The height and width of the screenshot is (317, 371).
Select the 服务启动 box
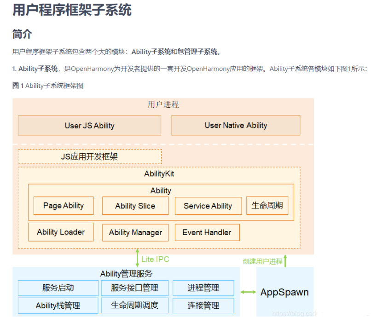coord(58,288)
